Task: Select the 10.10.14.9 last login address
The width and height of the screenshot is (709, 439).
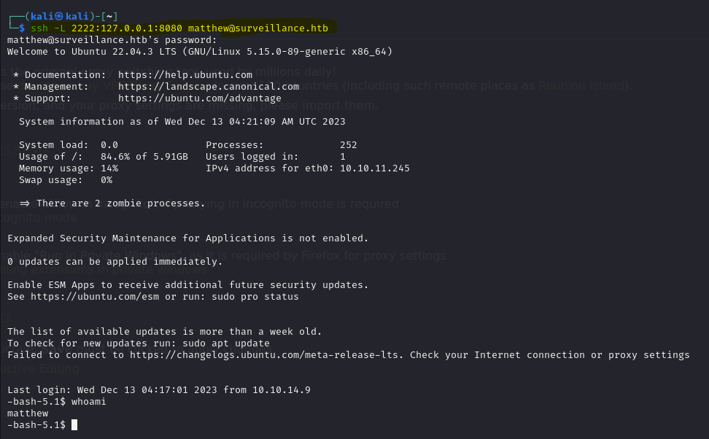Action: (282, 389)
